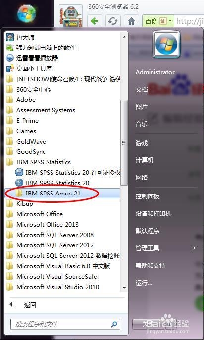Click the Windows Start orb
This screenshot has height=340, width=204.
(x=26, y=13)
